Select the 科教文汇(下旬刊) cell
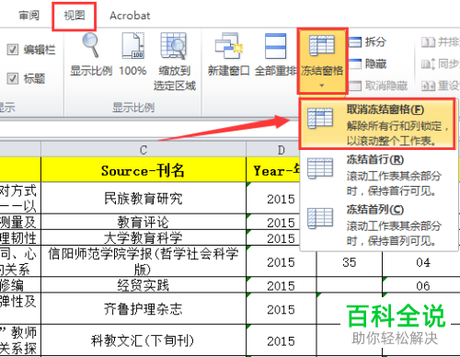This screenshot has height=357, width=460. (144, 340)
